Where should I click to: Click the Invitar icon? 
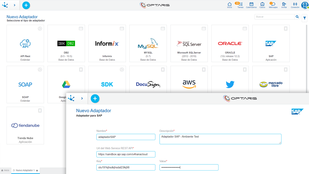click(x=284, y=5)
